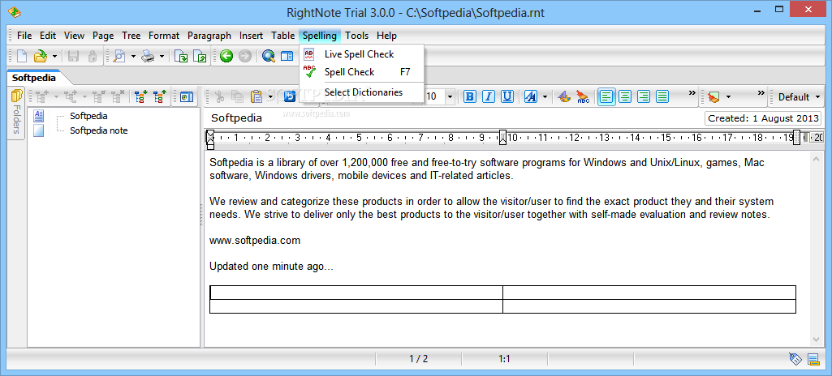Click the tags icon in the status bar
832x376 pixels.
click(795, 359)
